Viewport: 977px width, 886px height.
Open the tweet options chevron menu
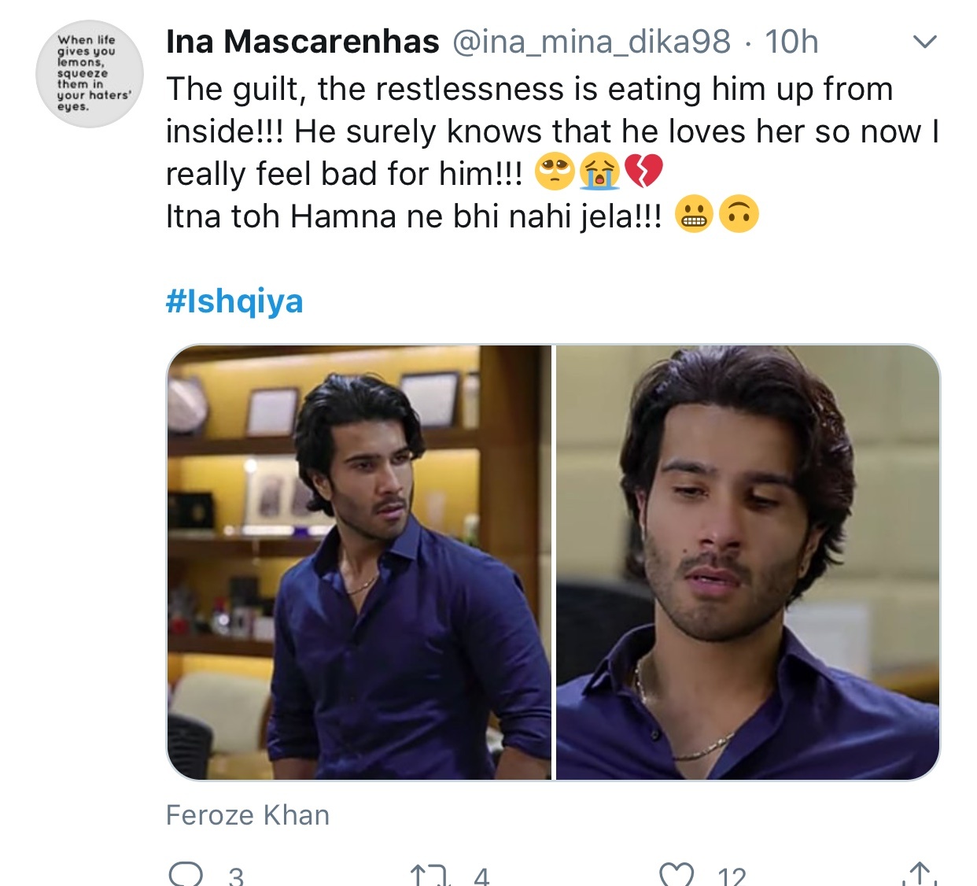pos(925,42)
